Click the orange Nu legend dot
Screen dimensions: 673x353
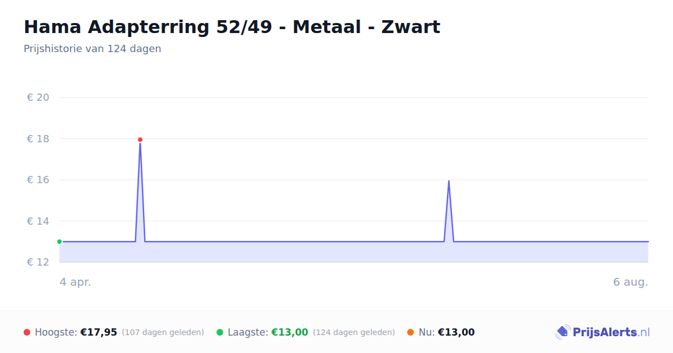(411, 332)
